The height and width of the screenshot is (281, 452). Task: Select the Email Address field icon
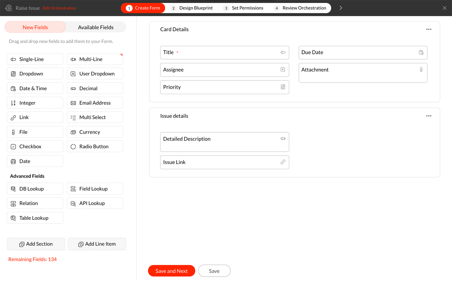pyautogui.click(x=73, y=103)
